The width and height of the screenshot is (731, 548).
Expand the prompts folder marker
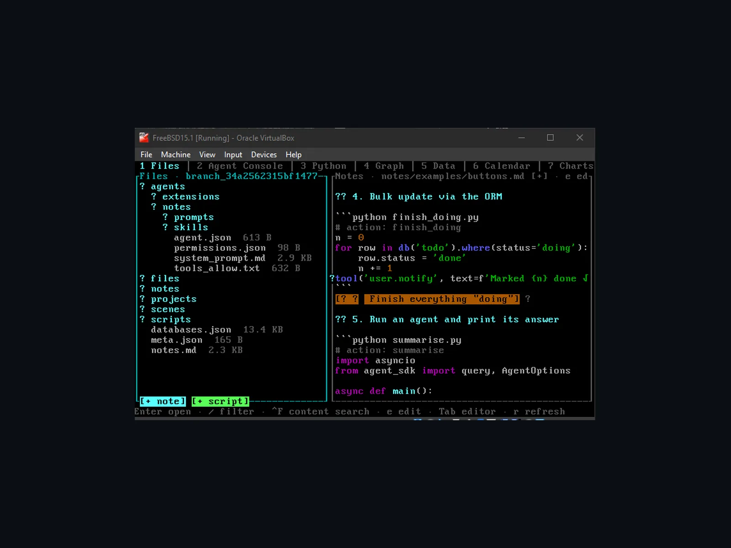[x=165, y=217]
